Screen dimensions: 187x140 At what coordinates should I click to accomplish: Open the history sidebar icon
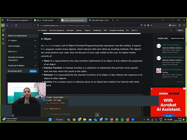click(3, 39)
